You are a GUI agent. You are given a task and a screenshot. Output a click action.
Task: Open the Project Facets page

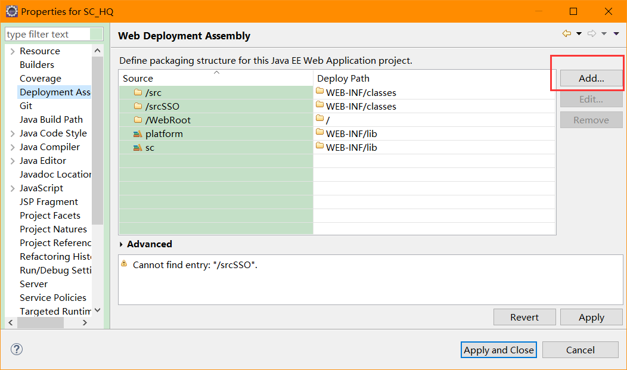50,215
